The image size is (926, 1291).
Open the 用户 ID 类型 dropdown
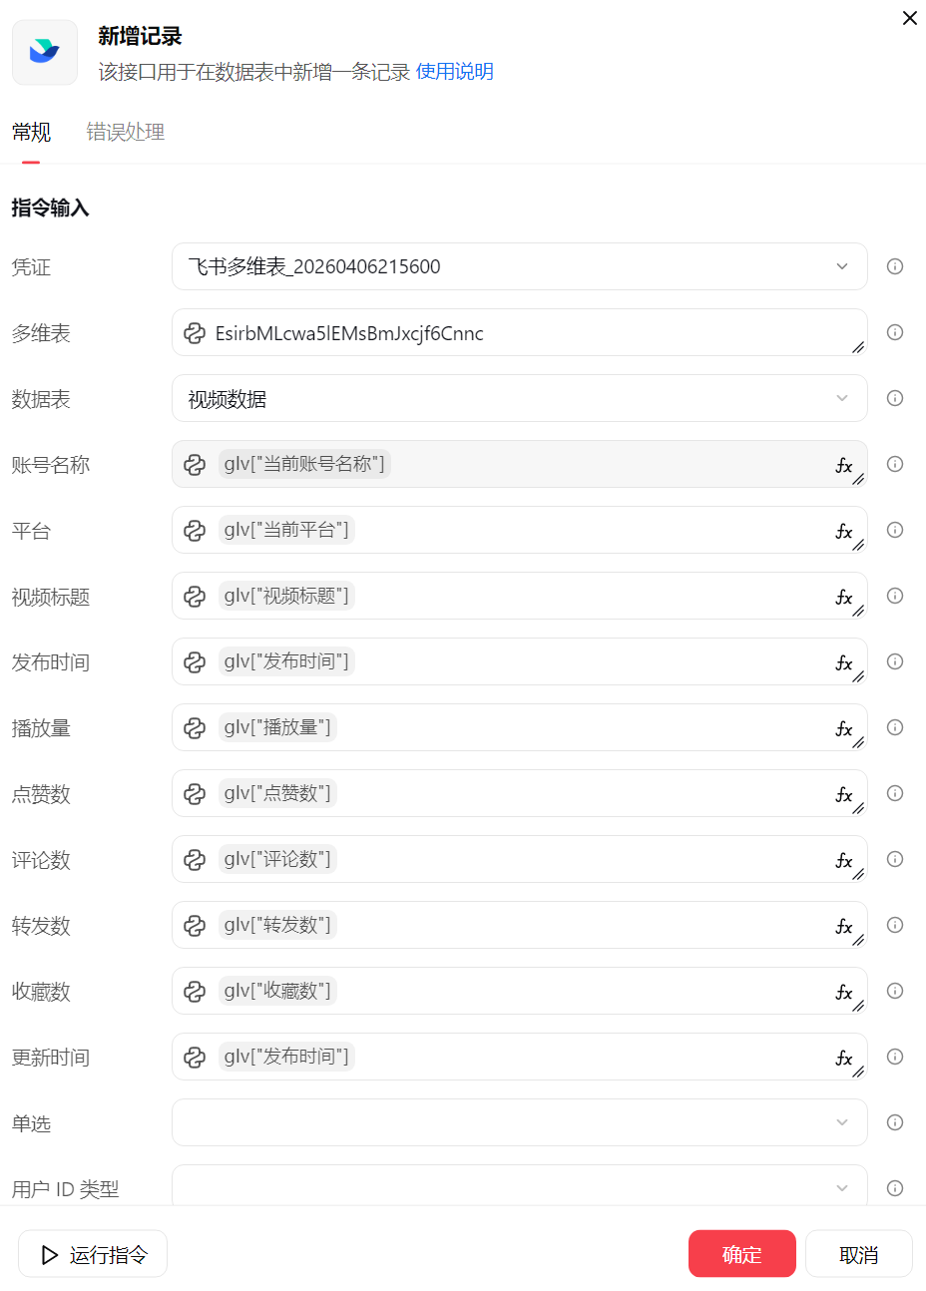click(519, 1187)
